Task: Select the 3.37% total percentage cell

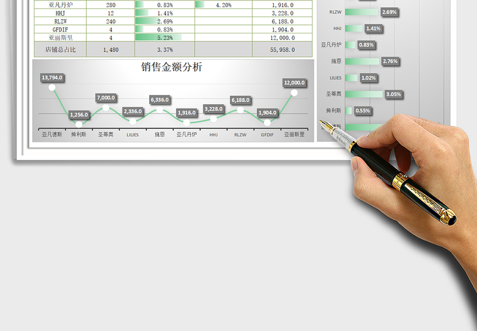Action: pyautogui.click(x=165, y=50)
